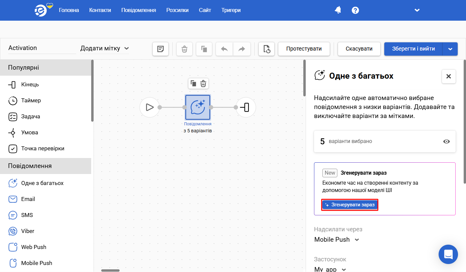Delete node with trash icon above block

point(203,83)
